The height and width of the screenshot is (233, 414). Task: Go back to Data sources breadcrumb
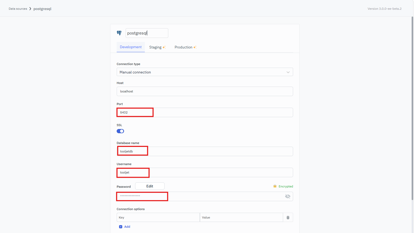[18, 9]
